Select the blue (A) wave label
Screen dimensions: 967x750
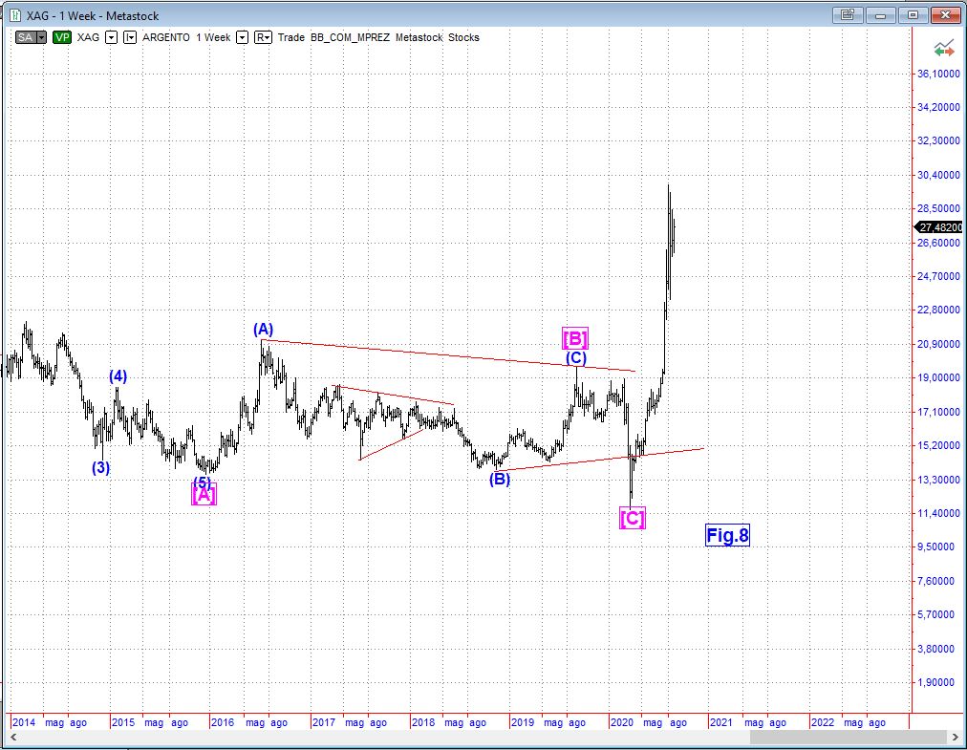click(264, 330)
